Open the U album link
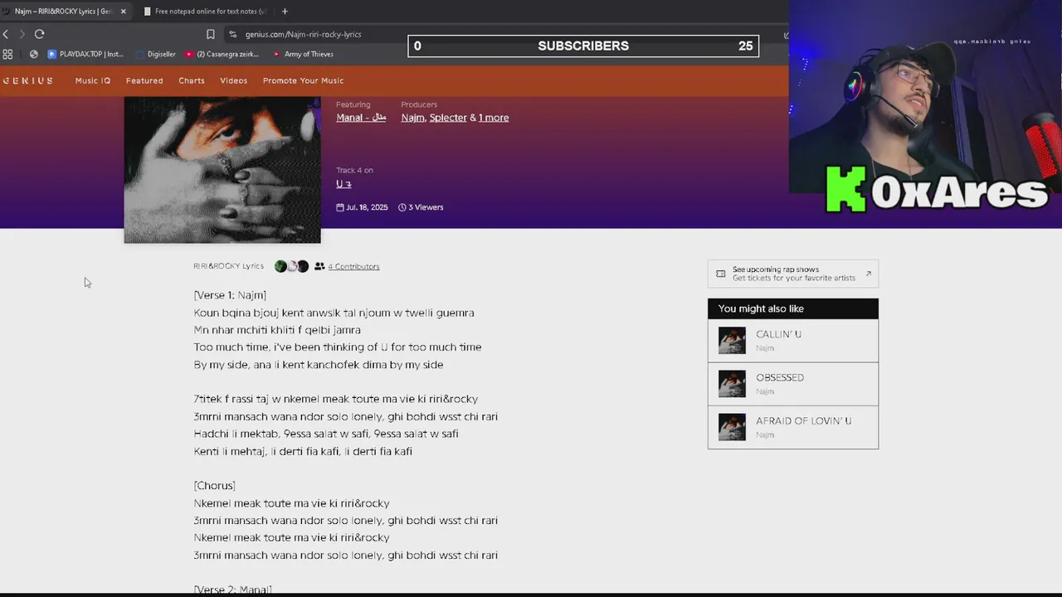1062x597 pixels. pos(343,184)
